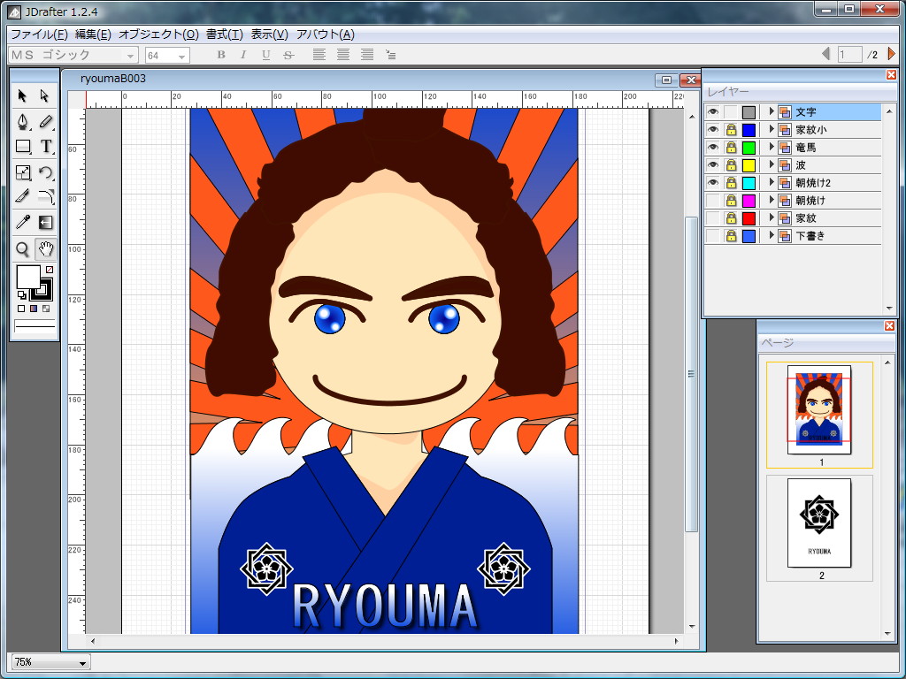Expand the 下書き layer tree
Screen dimensions: 906x679
[x=771, y=235]
